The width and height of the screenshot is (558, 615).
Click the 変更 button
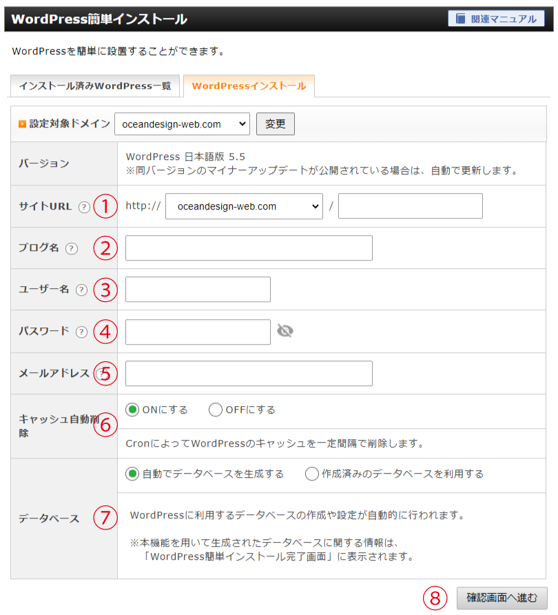coord(275,124)
